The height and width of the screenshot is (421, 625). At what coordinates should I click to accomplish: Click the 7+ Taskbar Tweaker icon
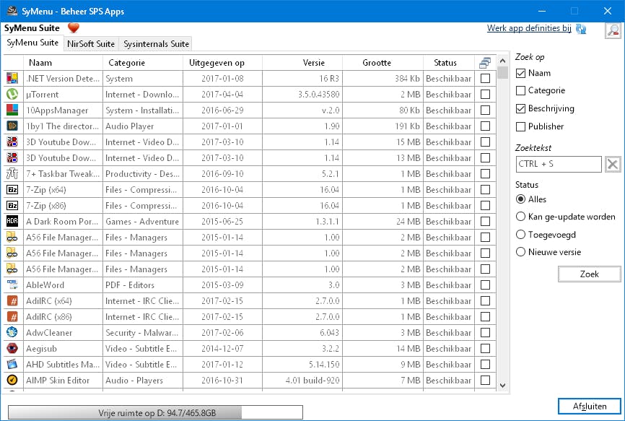12,174
